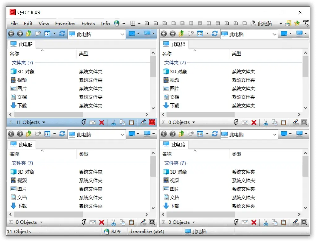The height and width of the screenshot is (242, 316).
Task: Expand 11 Objects dropdown in top-left pane
Action: [44, 122]
